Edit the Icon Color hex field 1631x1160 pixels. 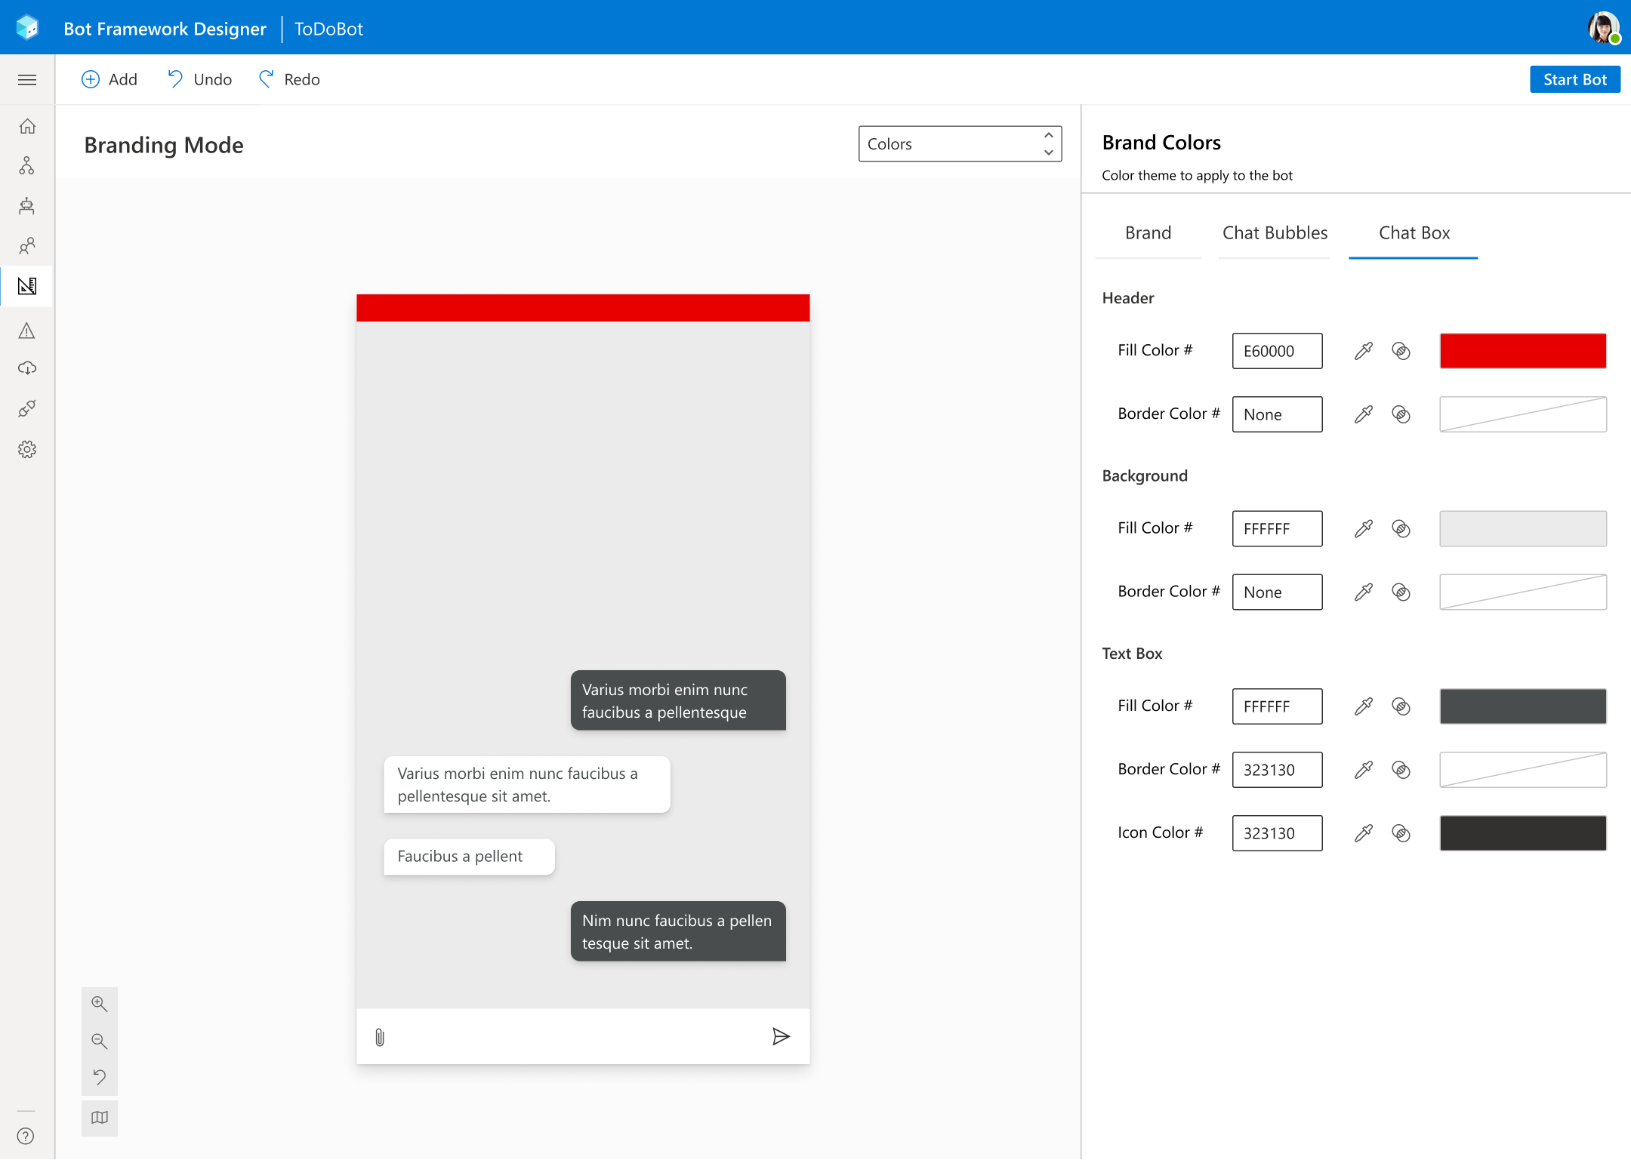[x=1277, y=833]
